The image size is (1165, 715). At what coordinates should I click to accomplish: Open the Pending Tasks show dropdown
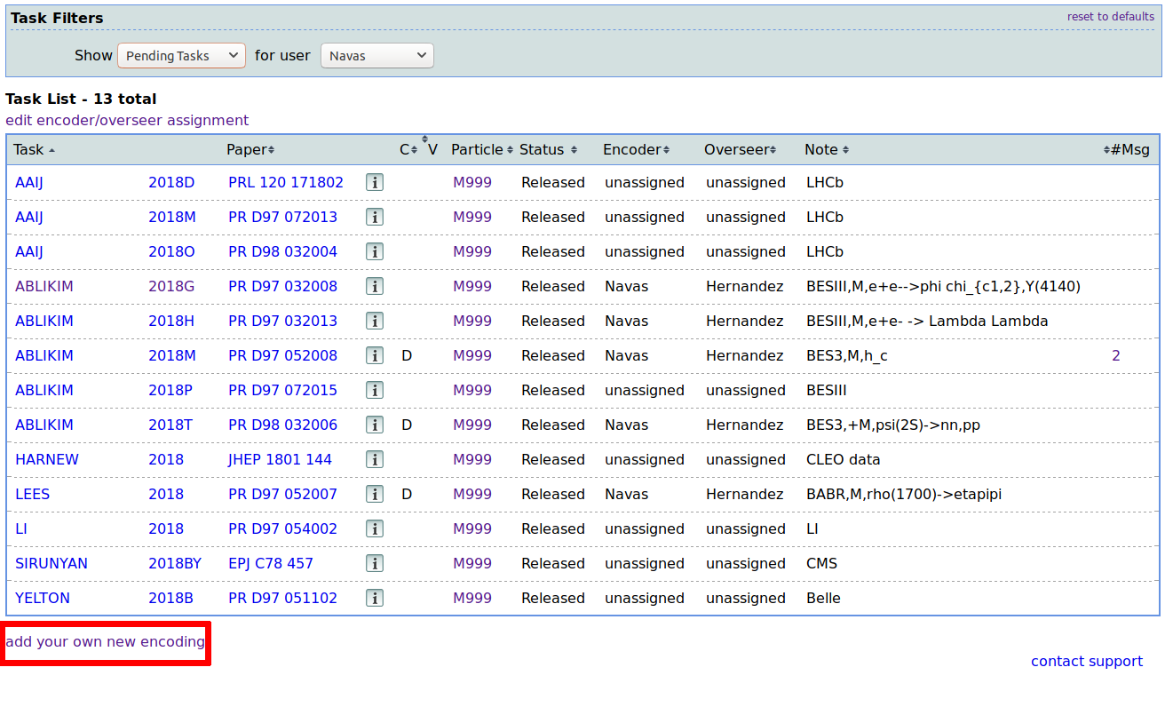point(181,55)
